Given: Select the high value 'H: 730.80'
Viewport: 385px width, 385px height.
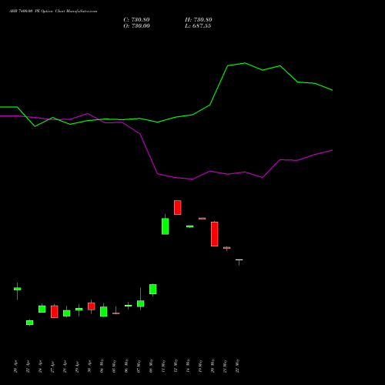Looking at the screenshot, I should coord(199,20).
